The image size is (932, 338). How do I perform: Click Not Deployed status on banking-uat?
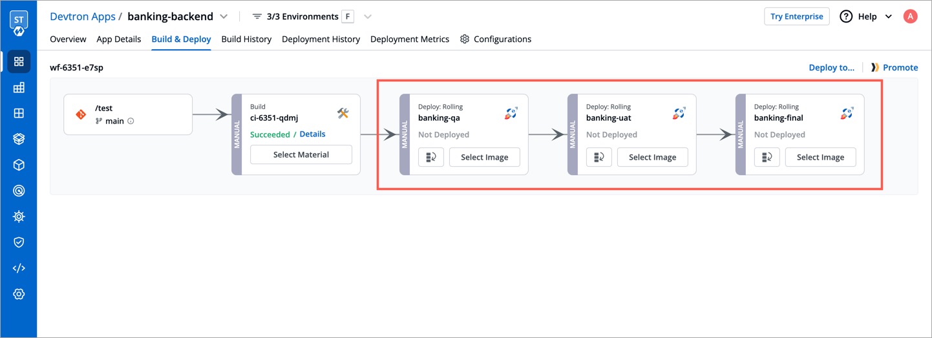pyautogui.click(x=612, y=134)
